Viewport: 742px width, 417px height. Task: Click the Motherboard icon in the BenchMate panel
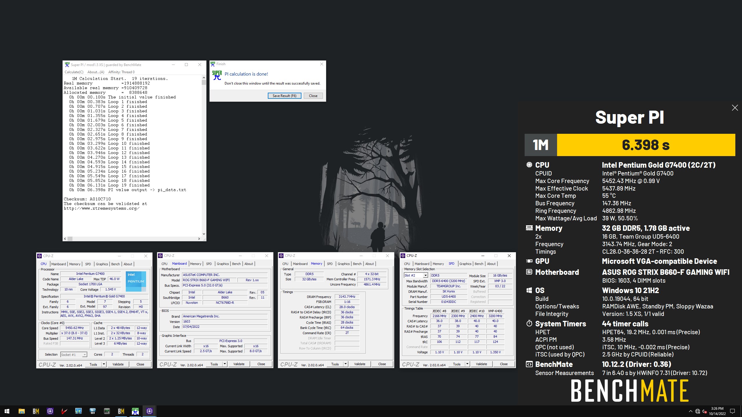pyautogui.click(x=529, y=272)
